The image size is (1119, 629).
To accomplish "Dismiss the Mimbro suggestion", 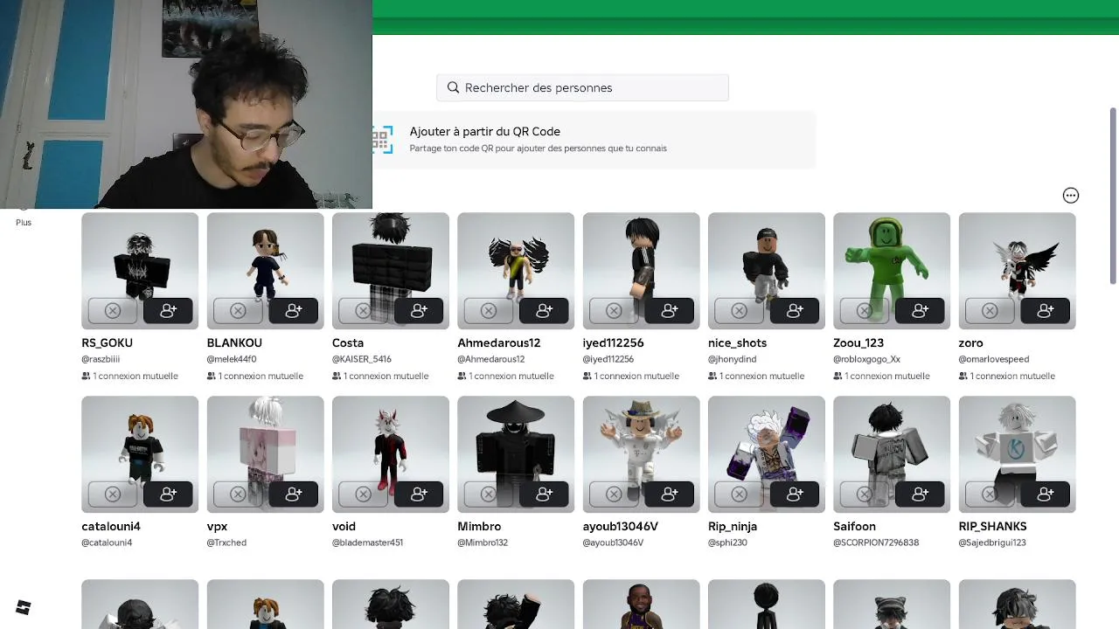I will (489, 494).
